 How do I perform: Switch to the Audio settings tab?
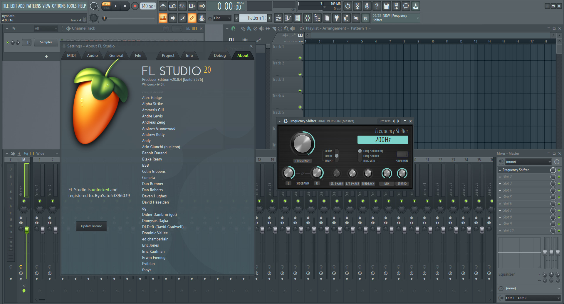92,55
